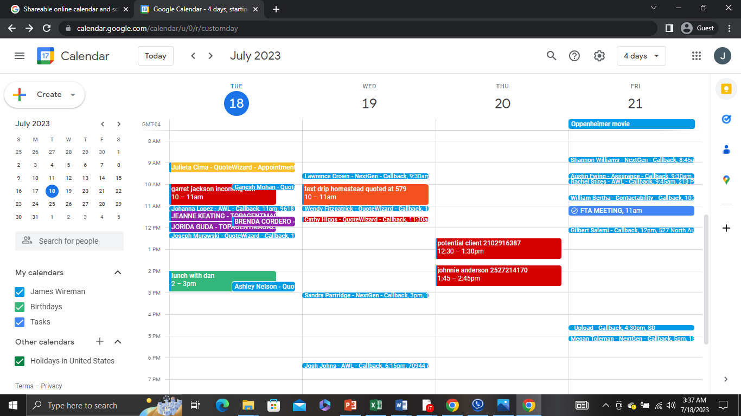Click the browser address bar

358,28
